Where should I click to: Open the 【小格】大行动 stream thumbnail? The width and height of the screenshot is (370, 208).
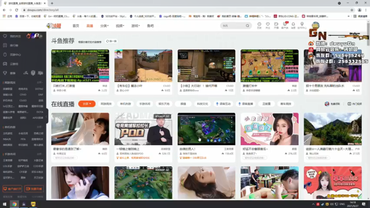click(x=206, y=66)
